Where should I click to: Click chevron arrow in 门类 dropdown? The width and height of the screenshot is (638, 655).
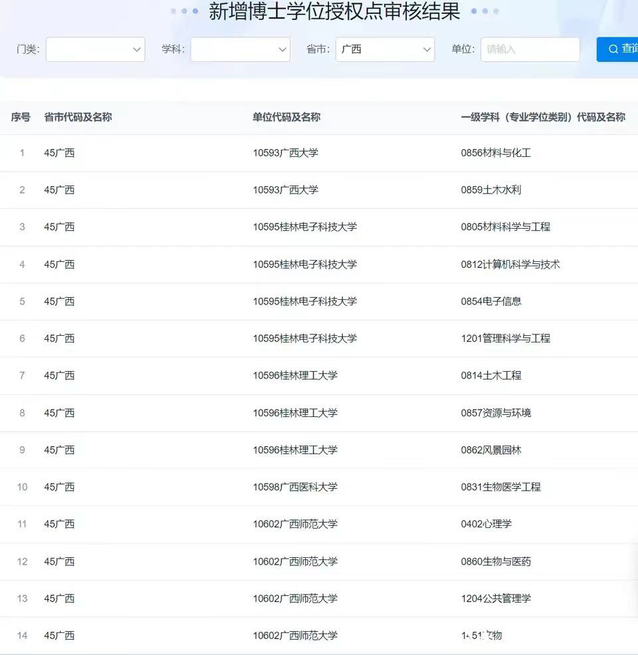coord(137,50)
